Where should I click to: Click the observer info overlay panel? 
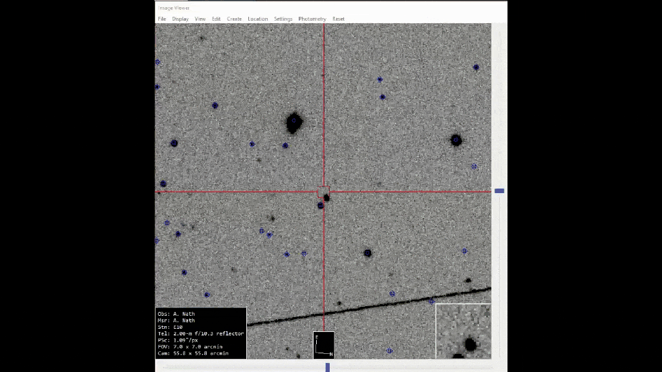(201, 333)
